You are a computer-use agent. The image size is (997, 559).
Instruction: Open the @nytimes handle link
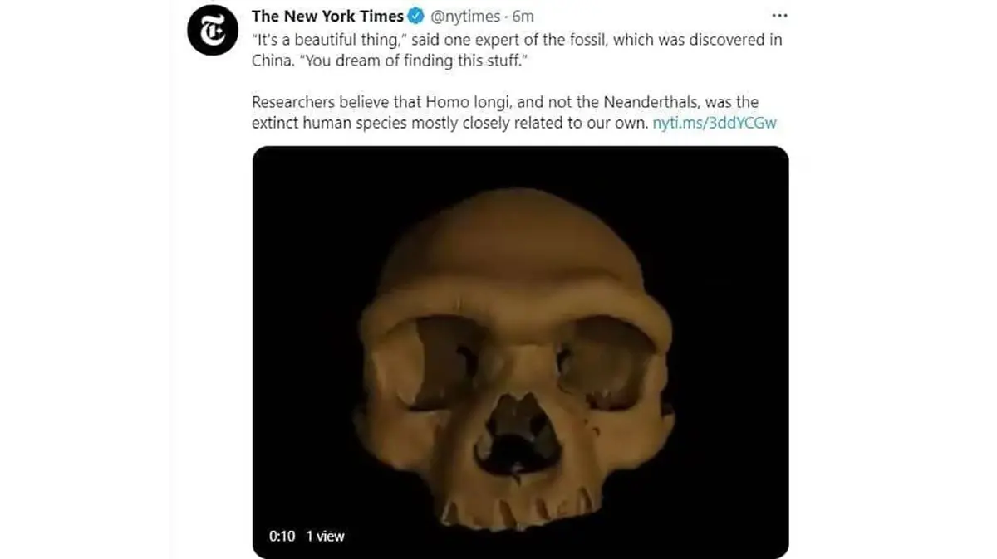coord(465,17)
